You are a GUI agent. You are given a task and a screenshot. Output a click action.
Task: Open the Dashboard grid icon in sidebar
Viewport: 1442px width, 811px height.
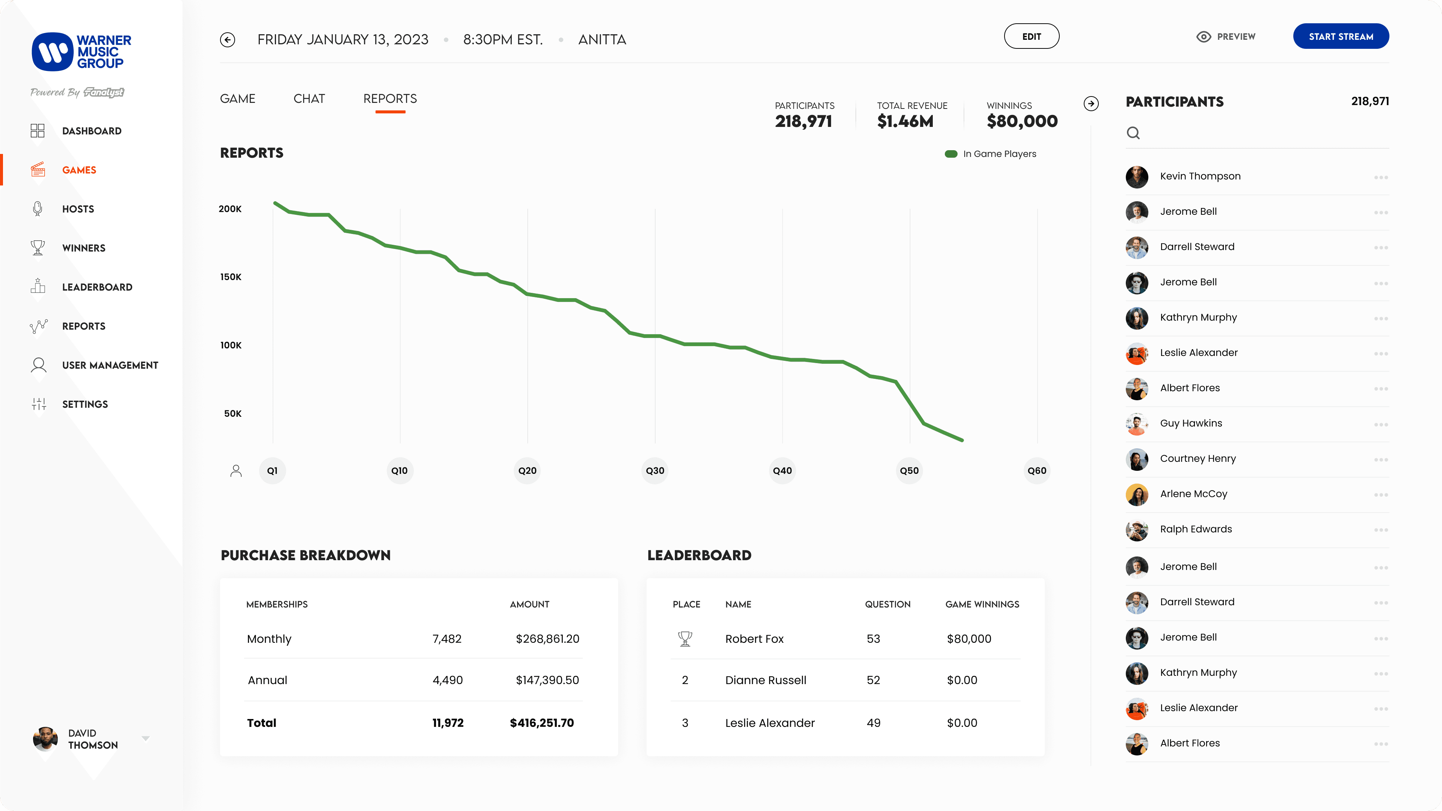[38, 131]
